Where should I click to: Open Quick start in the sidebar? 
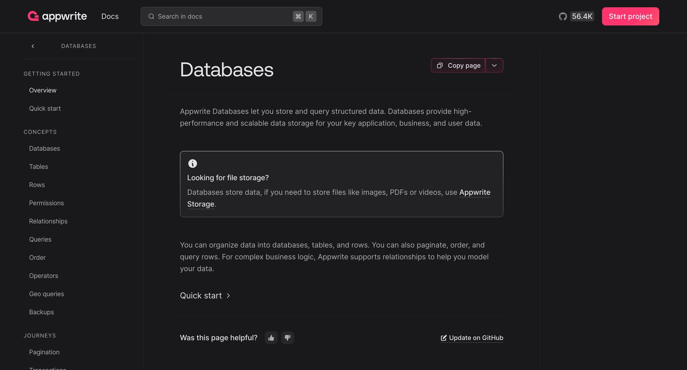tap(45, 108)
